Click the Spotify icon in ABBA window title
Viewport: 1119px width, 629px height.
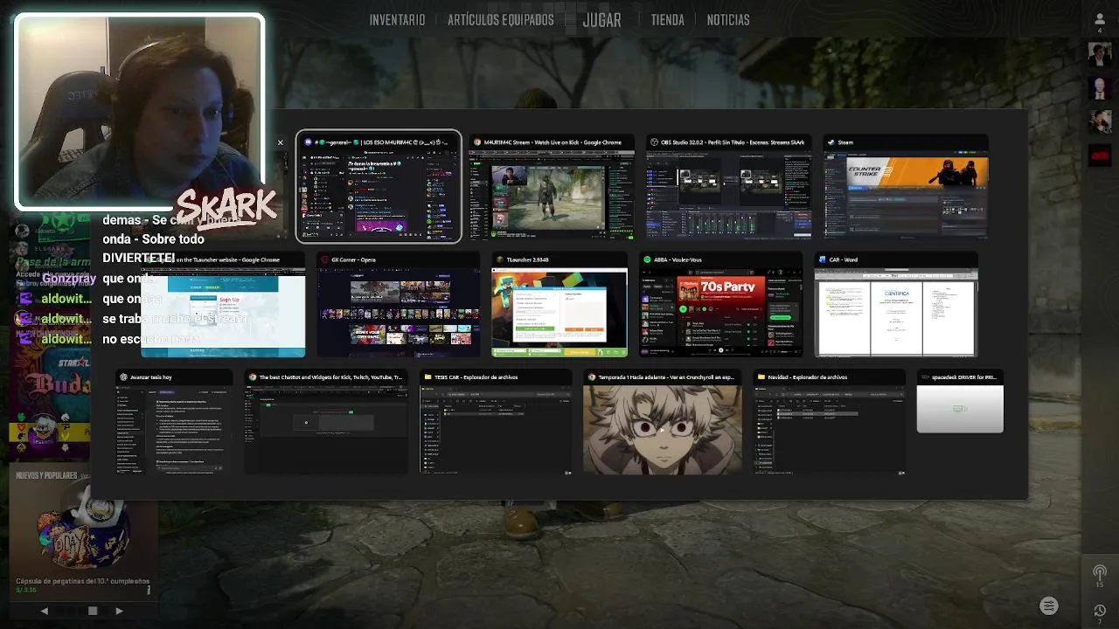(646, 259)
